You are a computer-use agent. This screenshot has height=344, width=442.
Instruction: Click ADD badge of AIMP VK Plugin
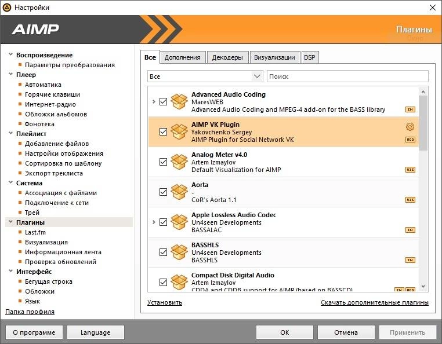[x=410, y=140]
